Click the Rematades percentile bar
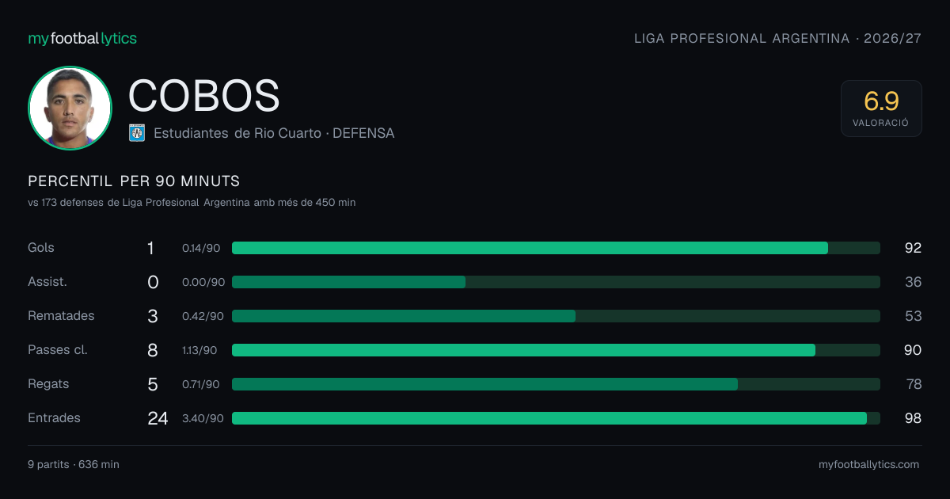950x499 pixels. (x=556, y=316)
